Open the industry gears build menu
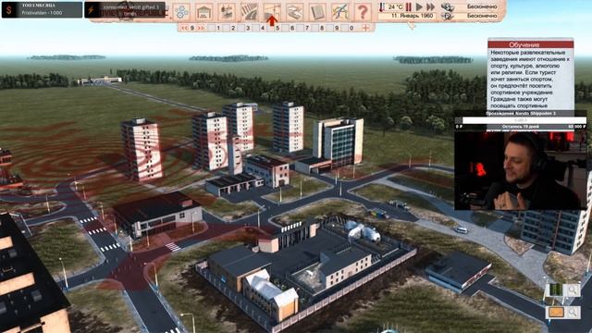The height and width of the screenshot is (333, 592). 181,12
